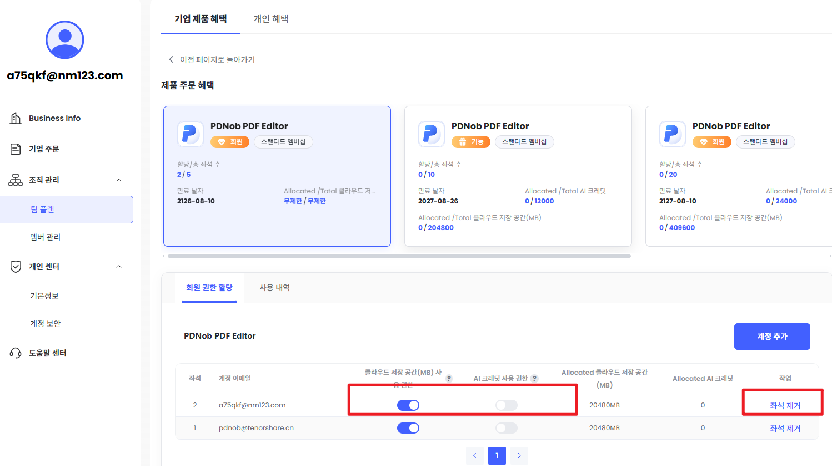Image resolution: width=832 pixels, height=469 pixels.
Task: Click the 계정 추가 button
Action: point(772,337)
